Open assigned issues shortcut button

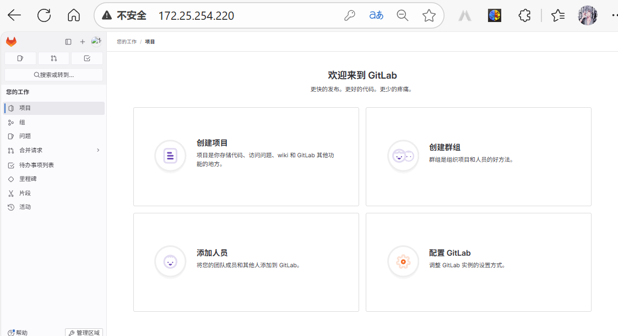tap(20, 58)
